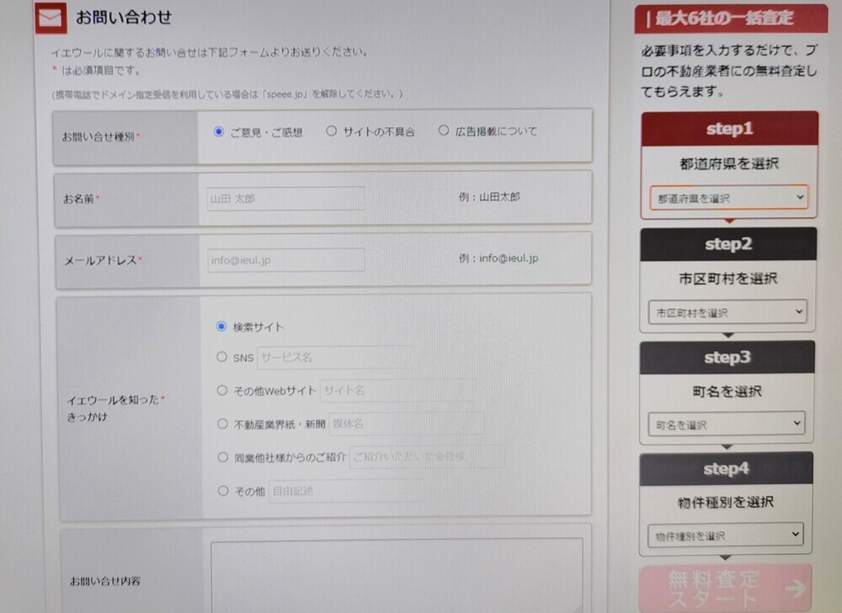Click the step1 header
842x613 pixels.
[x=730, y=129]
